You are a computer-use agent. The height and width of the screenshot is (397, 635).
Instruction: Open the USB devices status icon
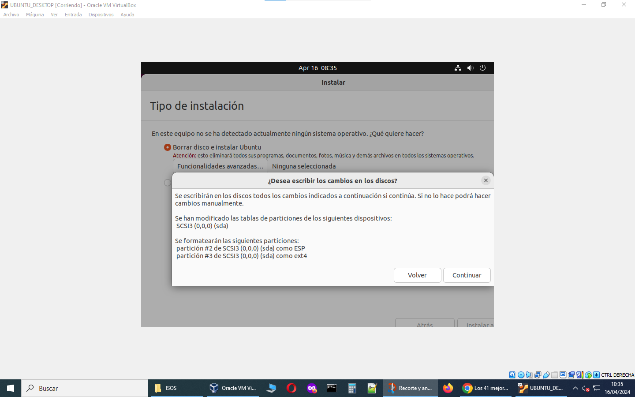[546, 375]
